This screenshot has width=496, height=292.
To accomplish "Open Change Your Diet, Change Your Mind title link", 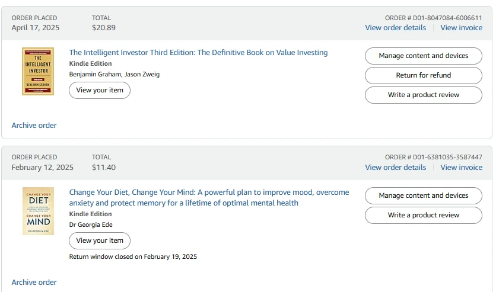I will (x=209, y=198).
